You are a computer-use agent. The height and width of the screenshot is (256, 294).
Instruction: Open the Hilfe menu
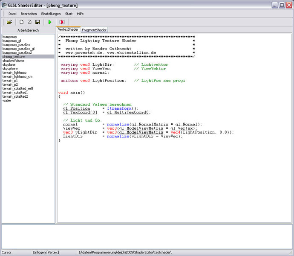80,14
